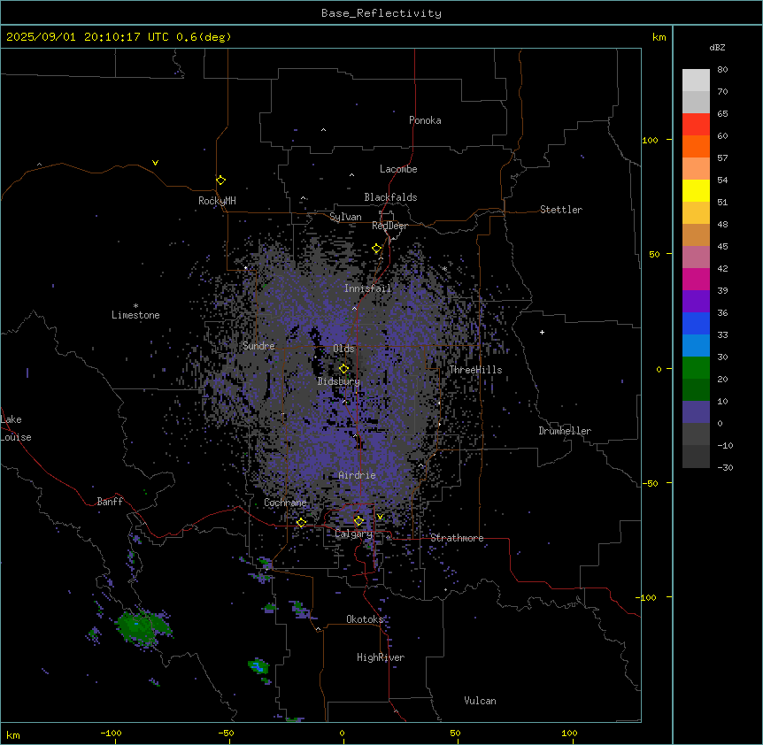Pick the blue 33-36 dBZ legend swatch

[696, 323]
